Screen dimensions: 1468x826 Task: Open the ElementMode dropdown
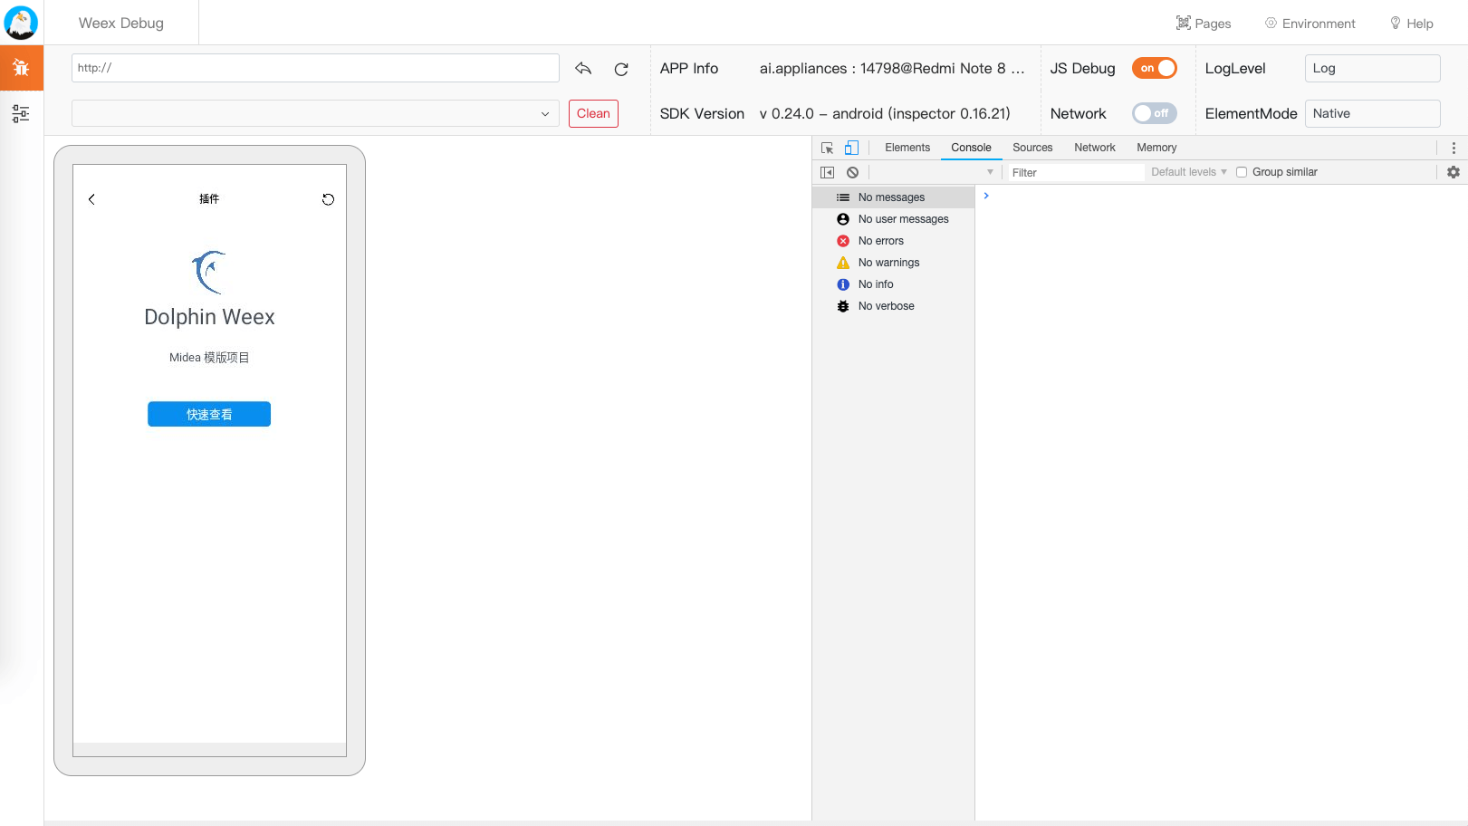[1372, 113]
